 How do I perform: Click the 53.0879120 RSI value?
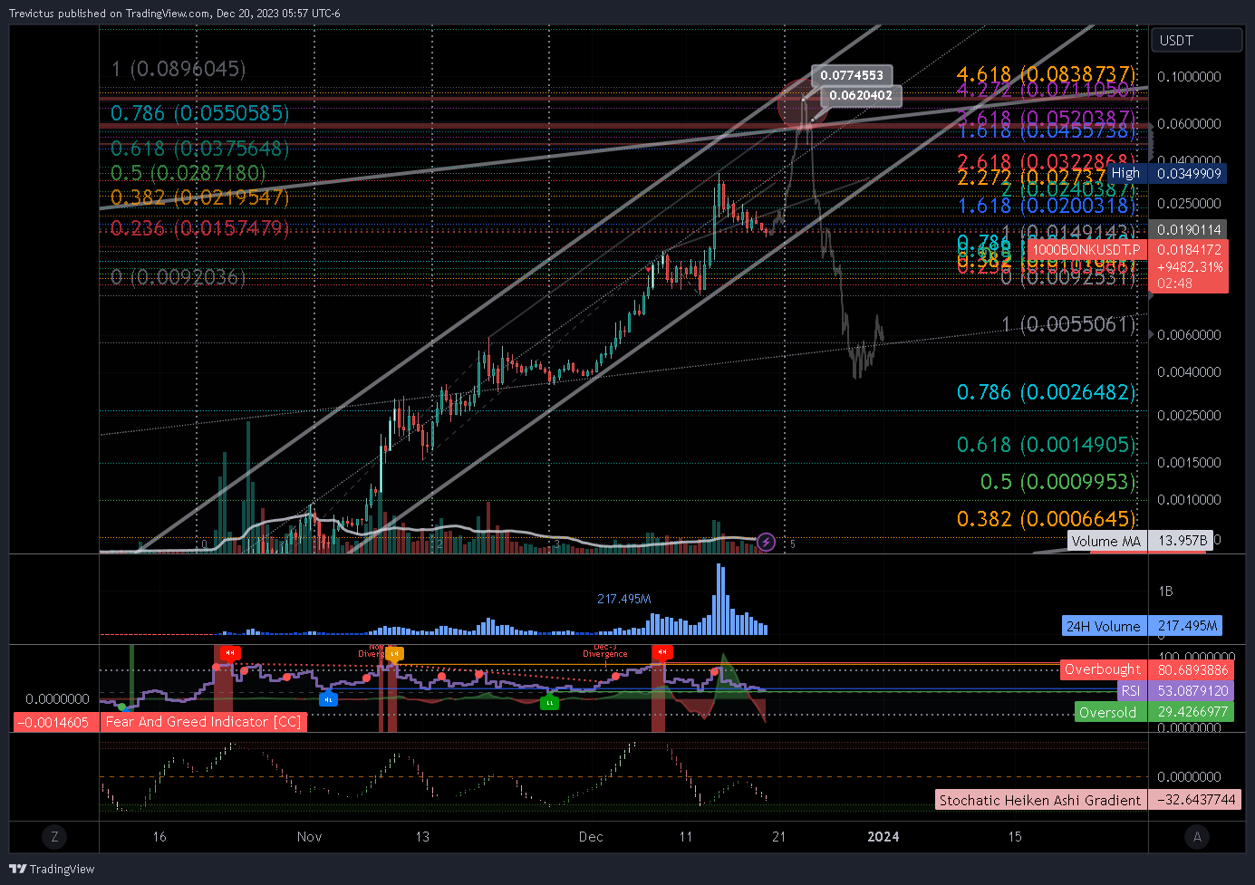[x=1192, y=691]
